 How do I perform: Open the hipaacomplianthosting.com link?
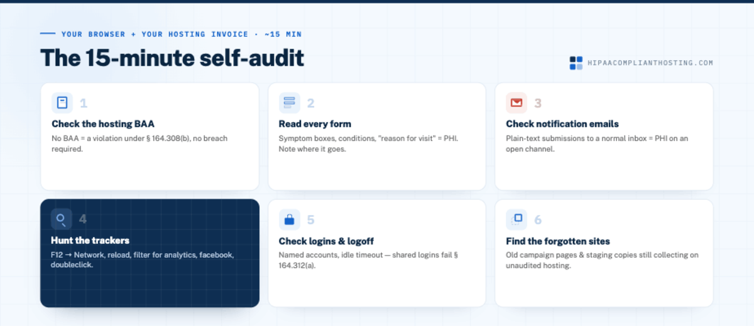(650, 63)
